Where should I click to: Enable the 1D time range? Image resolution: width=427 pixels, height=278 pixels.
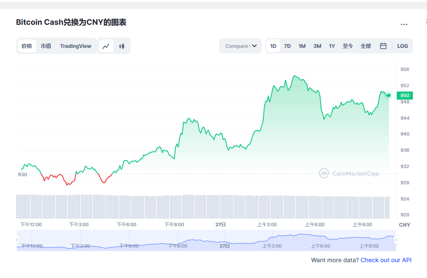point(273,45)
